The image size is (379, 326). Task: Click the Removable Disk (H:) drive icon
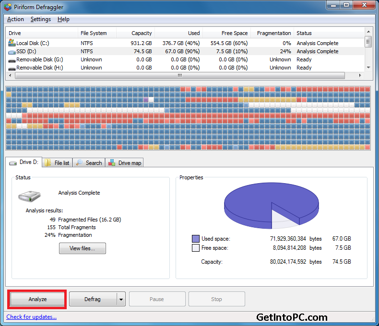12,69
